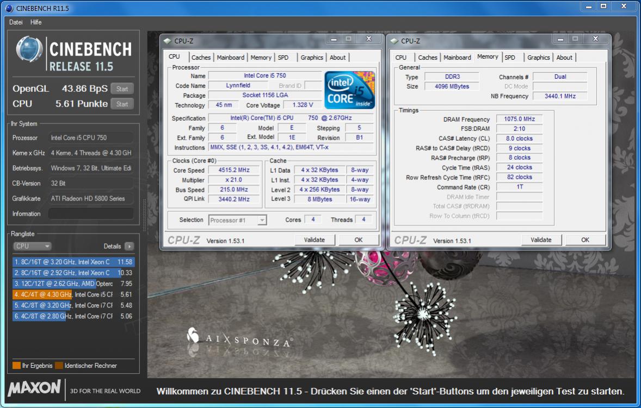Screen dimensions: 641x408
Task: Select highlighted ranking 4C/4T @ 4.30 GHz
Action: (x=73, y=294)
